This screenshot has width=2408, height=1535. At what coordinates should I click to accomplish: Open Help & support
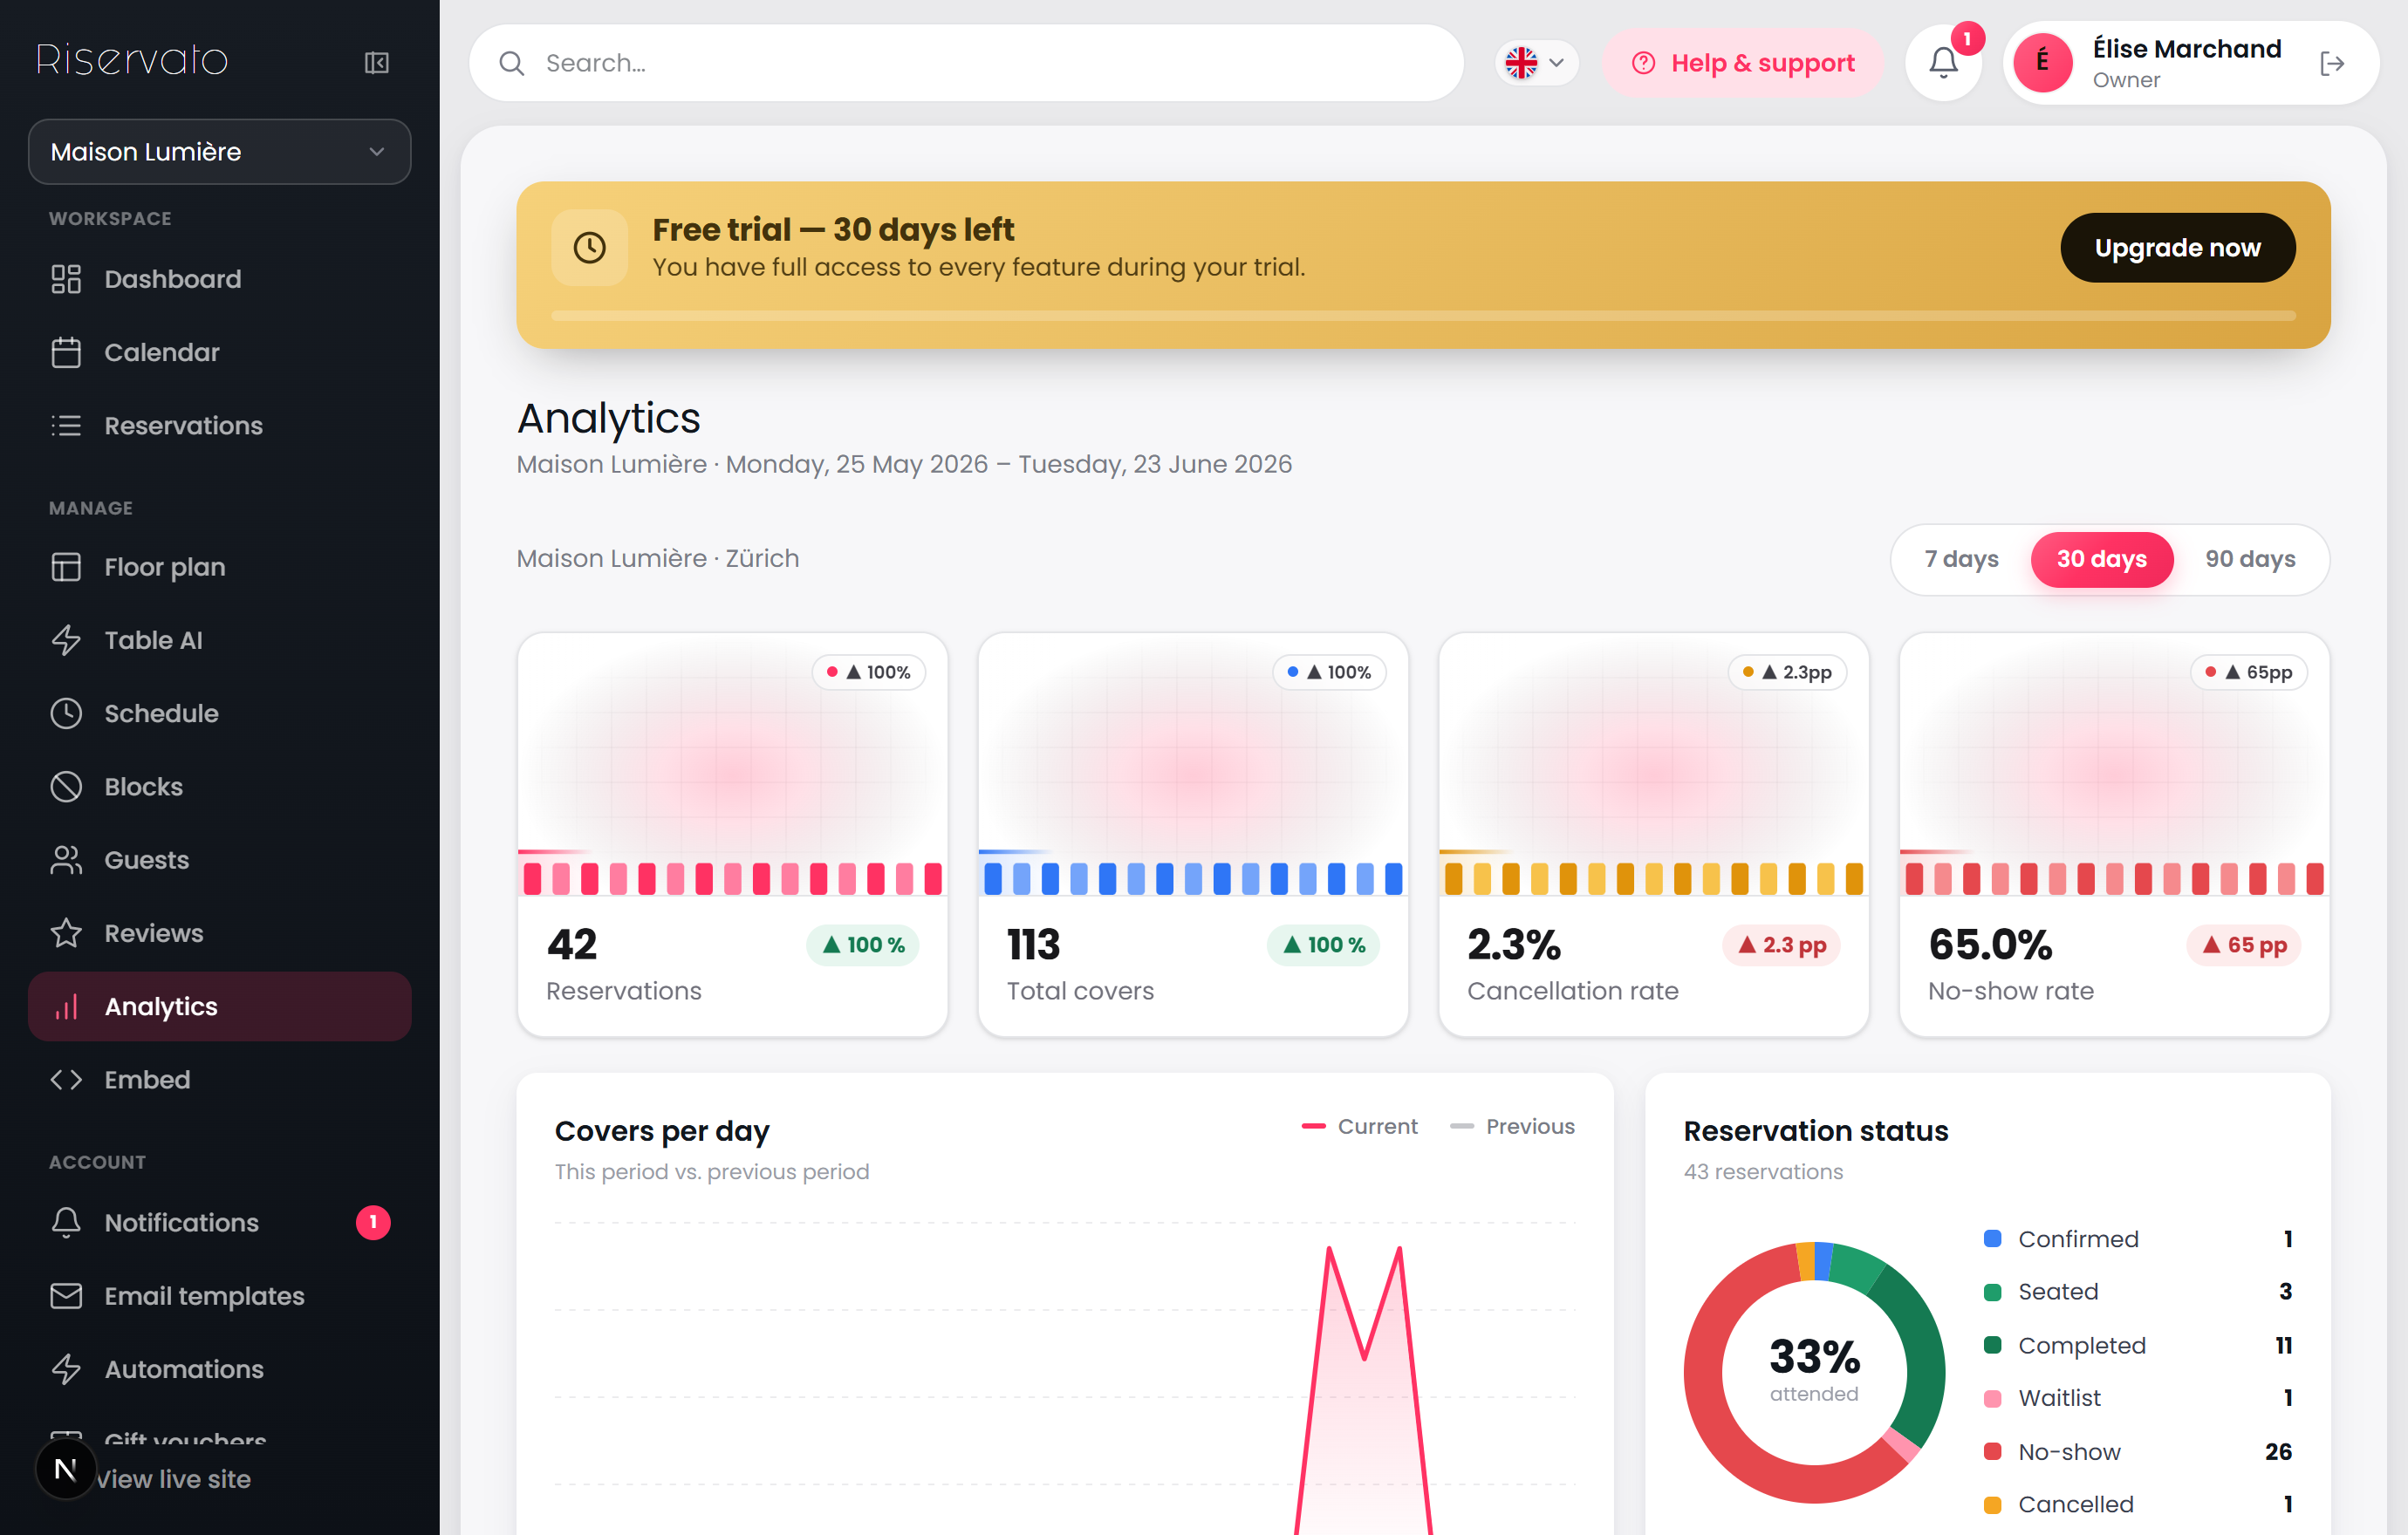(1742, 63)
